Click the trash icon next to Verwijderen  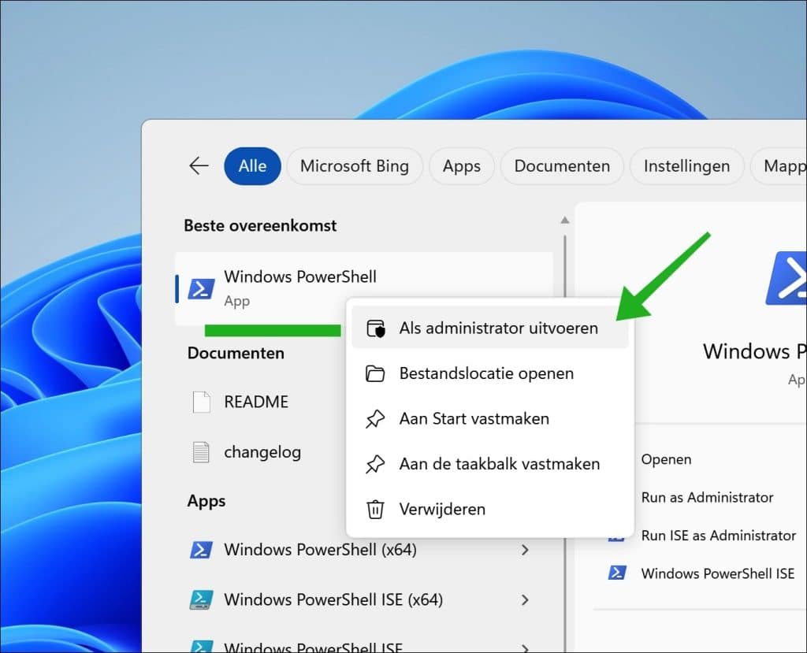click(377, 509)
